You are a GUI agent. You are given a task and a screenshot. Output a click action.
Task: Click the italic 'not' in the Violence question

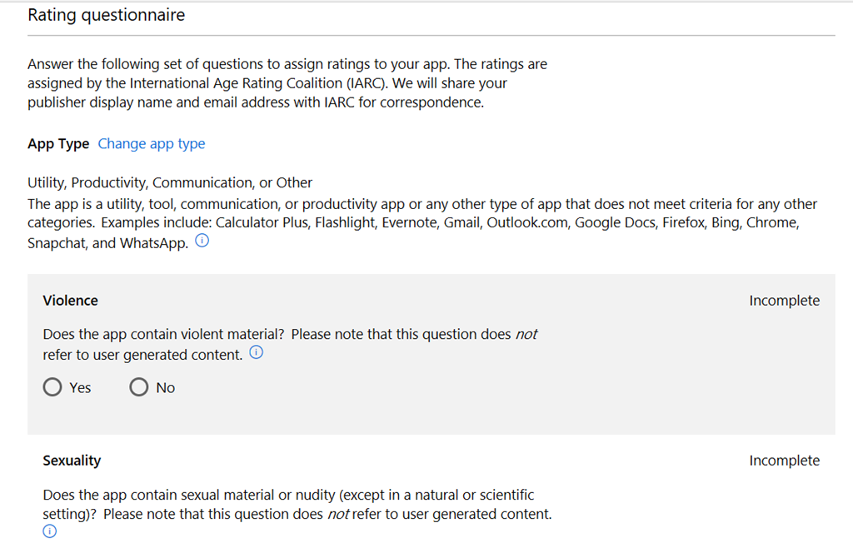pos(526,334)
